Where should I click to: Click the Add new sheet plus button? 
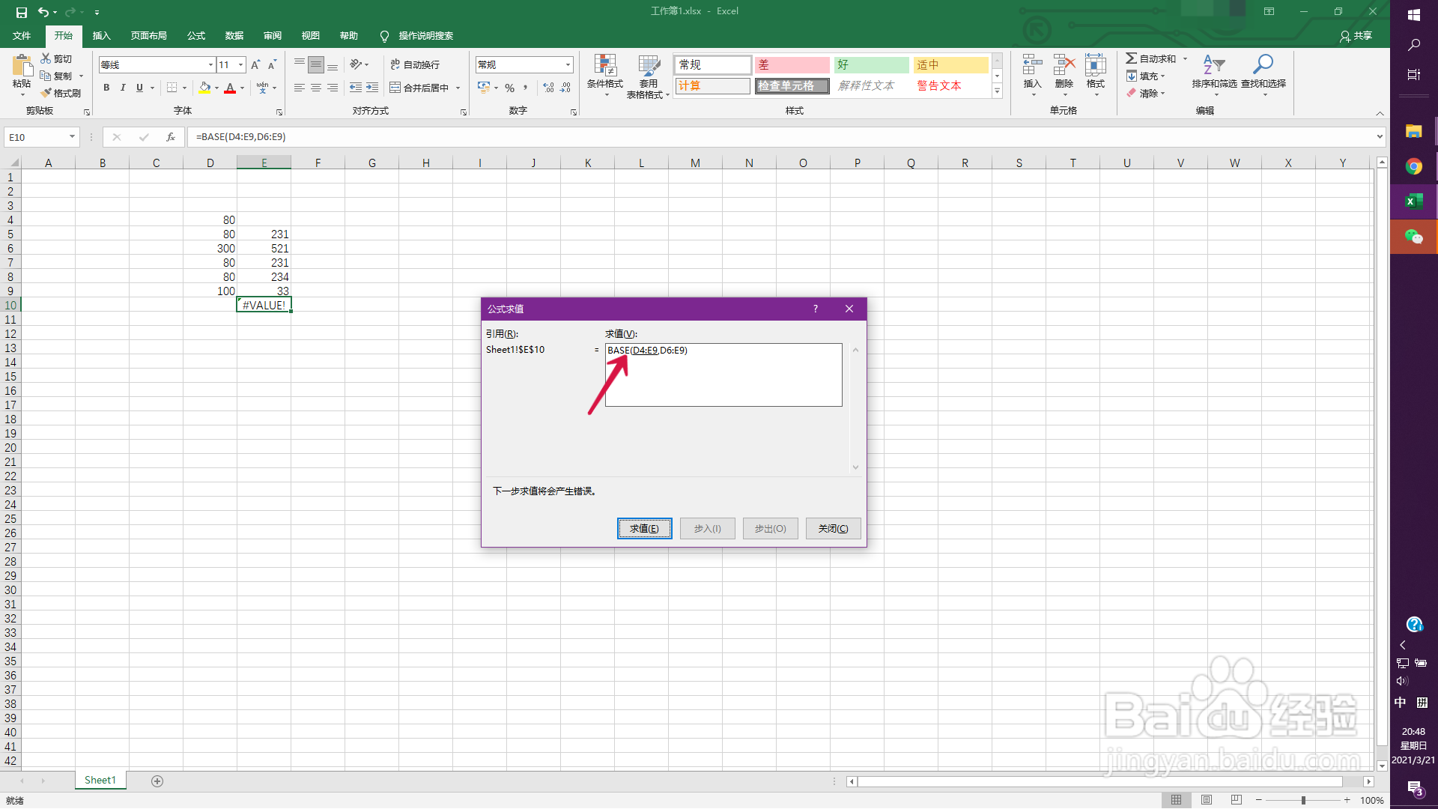coord(157,781)
